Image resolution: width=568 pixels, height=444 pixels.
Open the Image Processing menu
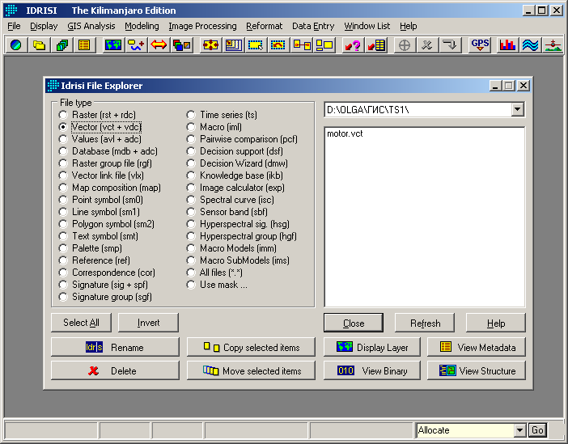click(202, 26)
